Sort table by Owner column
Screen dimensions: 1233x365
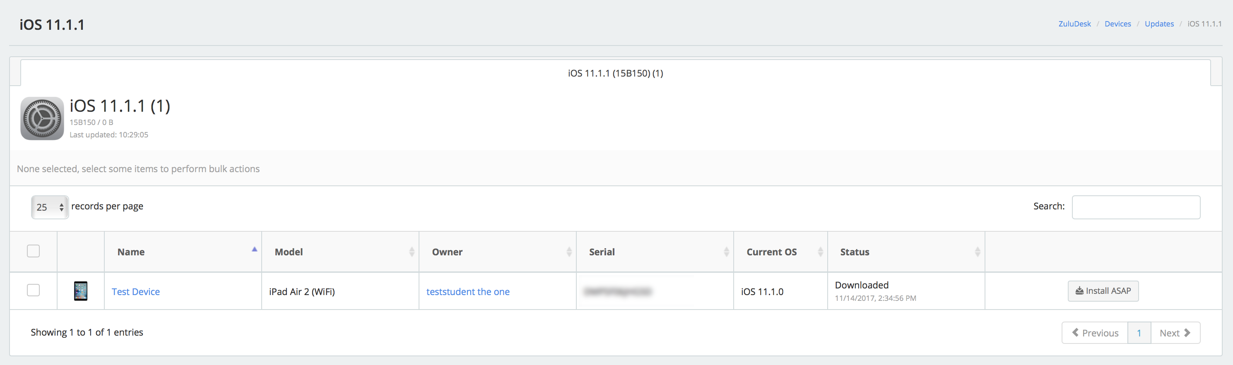(498, 252)
